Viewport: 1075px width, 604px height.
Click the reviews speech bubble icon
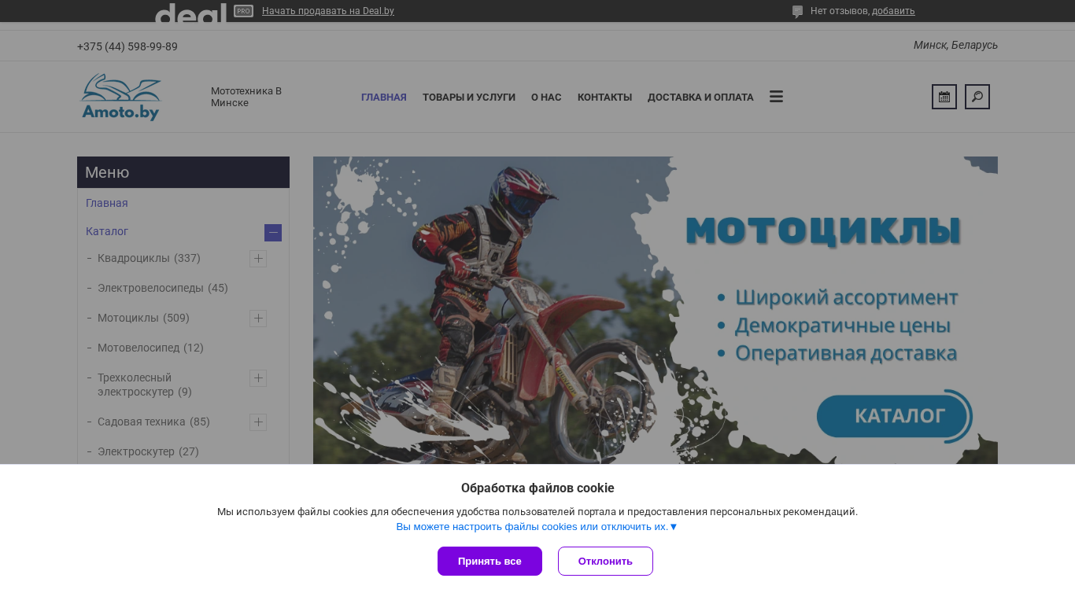point(797,12)
